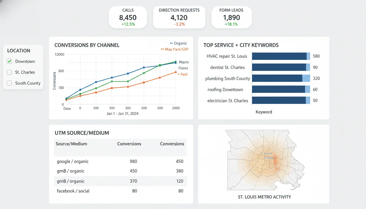Click the Keyword axis label
Viewport: 366px width, 209px height.
[x=264, y=112]
